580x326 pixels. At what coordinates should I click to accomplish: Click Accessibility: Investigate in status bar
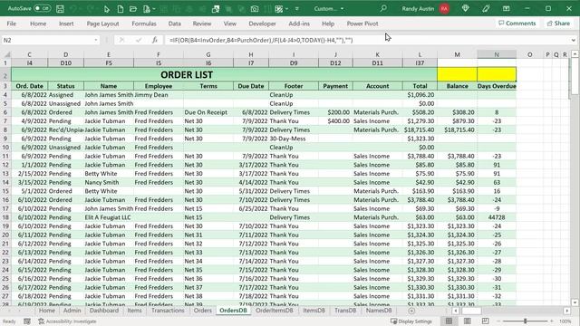(x=67, y=321)
